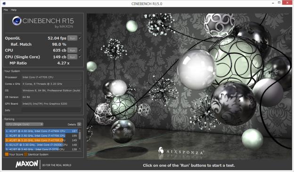The height and width of the screenshot is (172, 294).
Task: Select the CB Version field 64 Bit
Action: pos(51,97)
